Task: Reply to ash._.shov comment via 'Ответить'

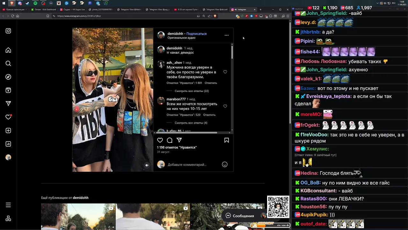Action: (211, 83)
